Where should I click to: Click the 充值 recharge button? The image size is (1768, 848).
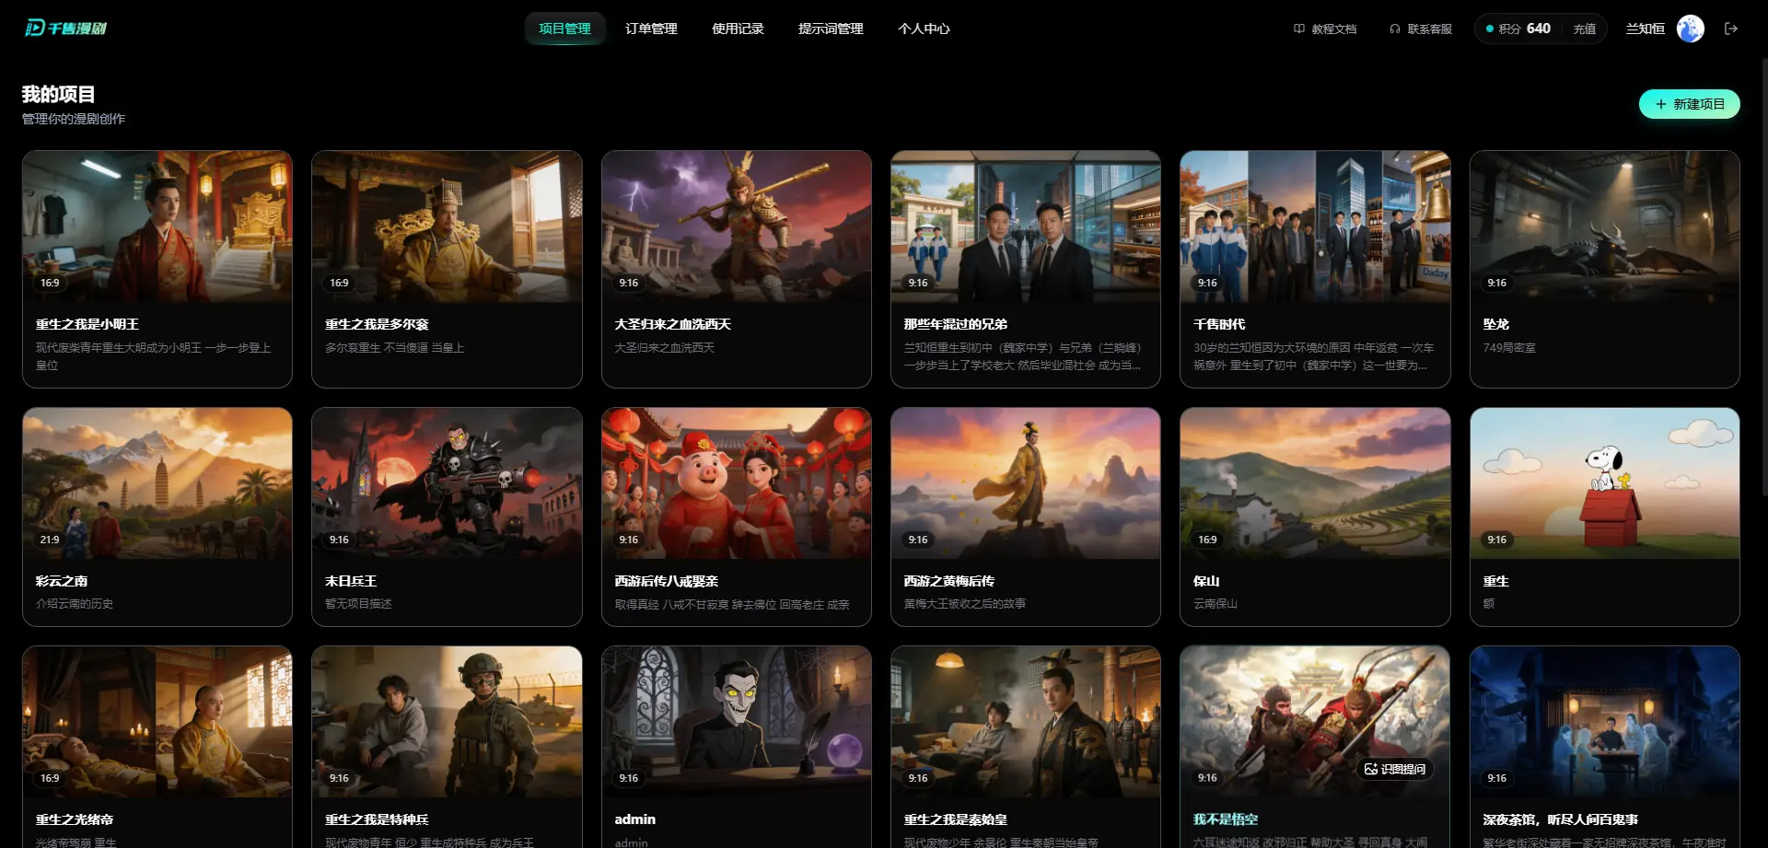(1585, 29)
